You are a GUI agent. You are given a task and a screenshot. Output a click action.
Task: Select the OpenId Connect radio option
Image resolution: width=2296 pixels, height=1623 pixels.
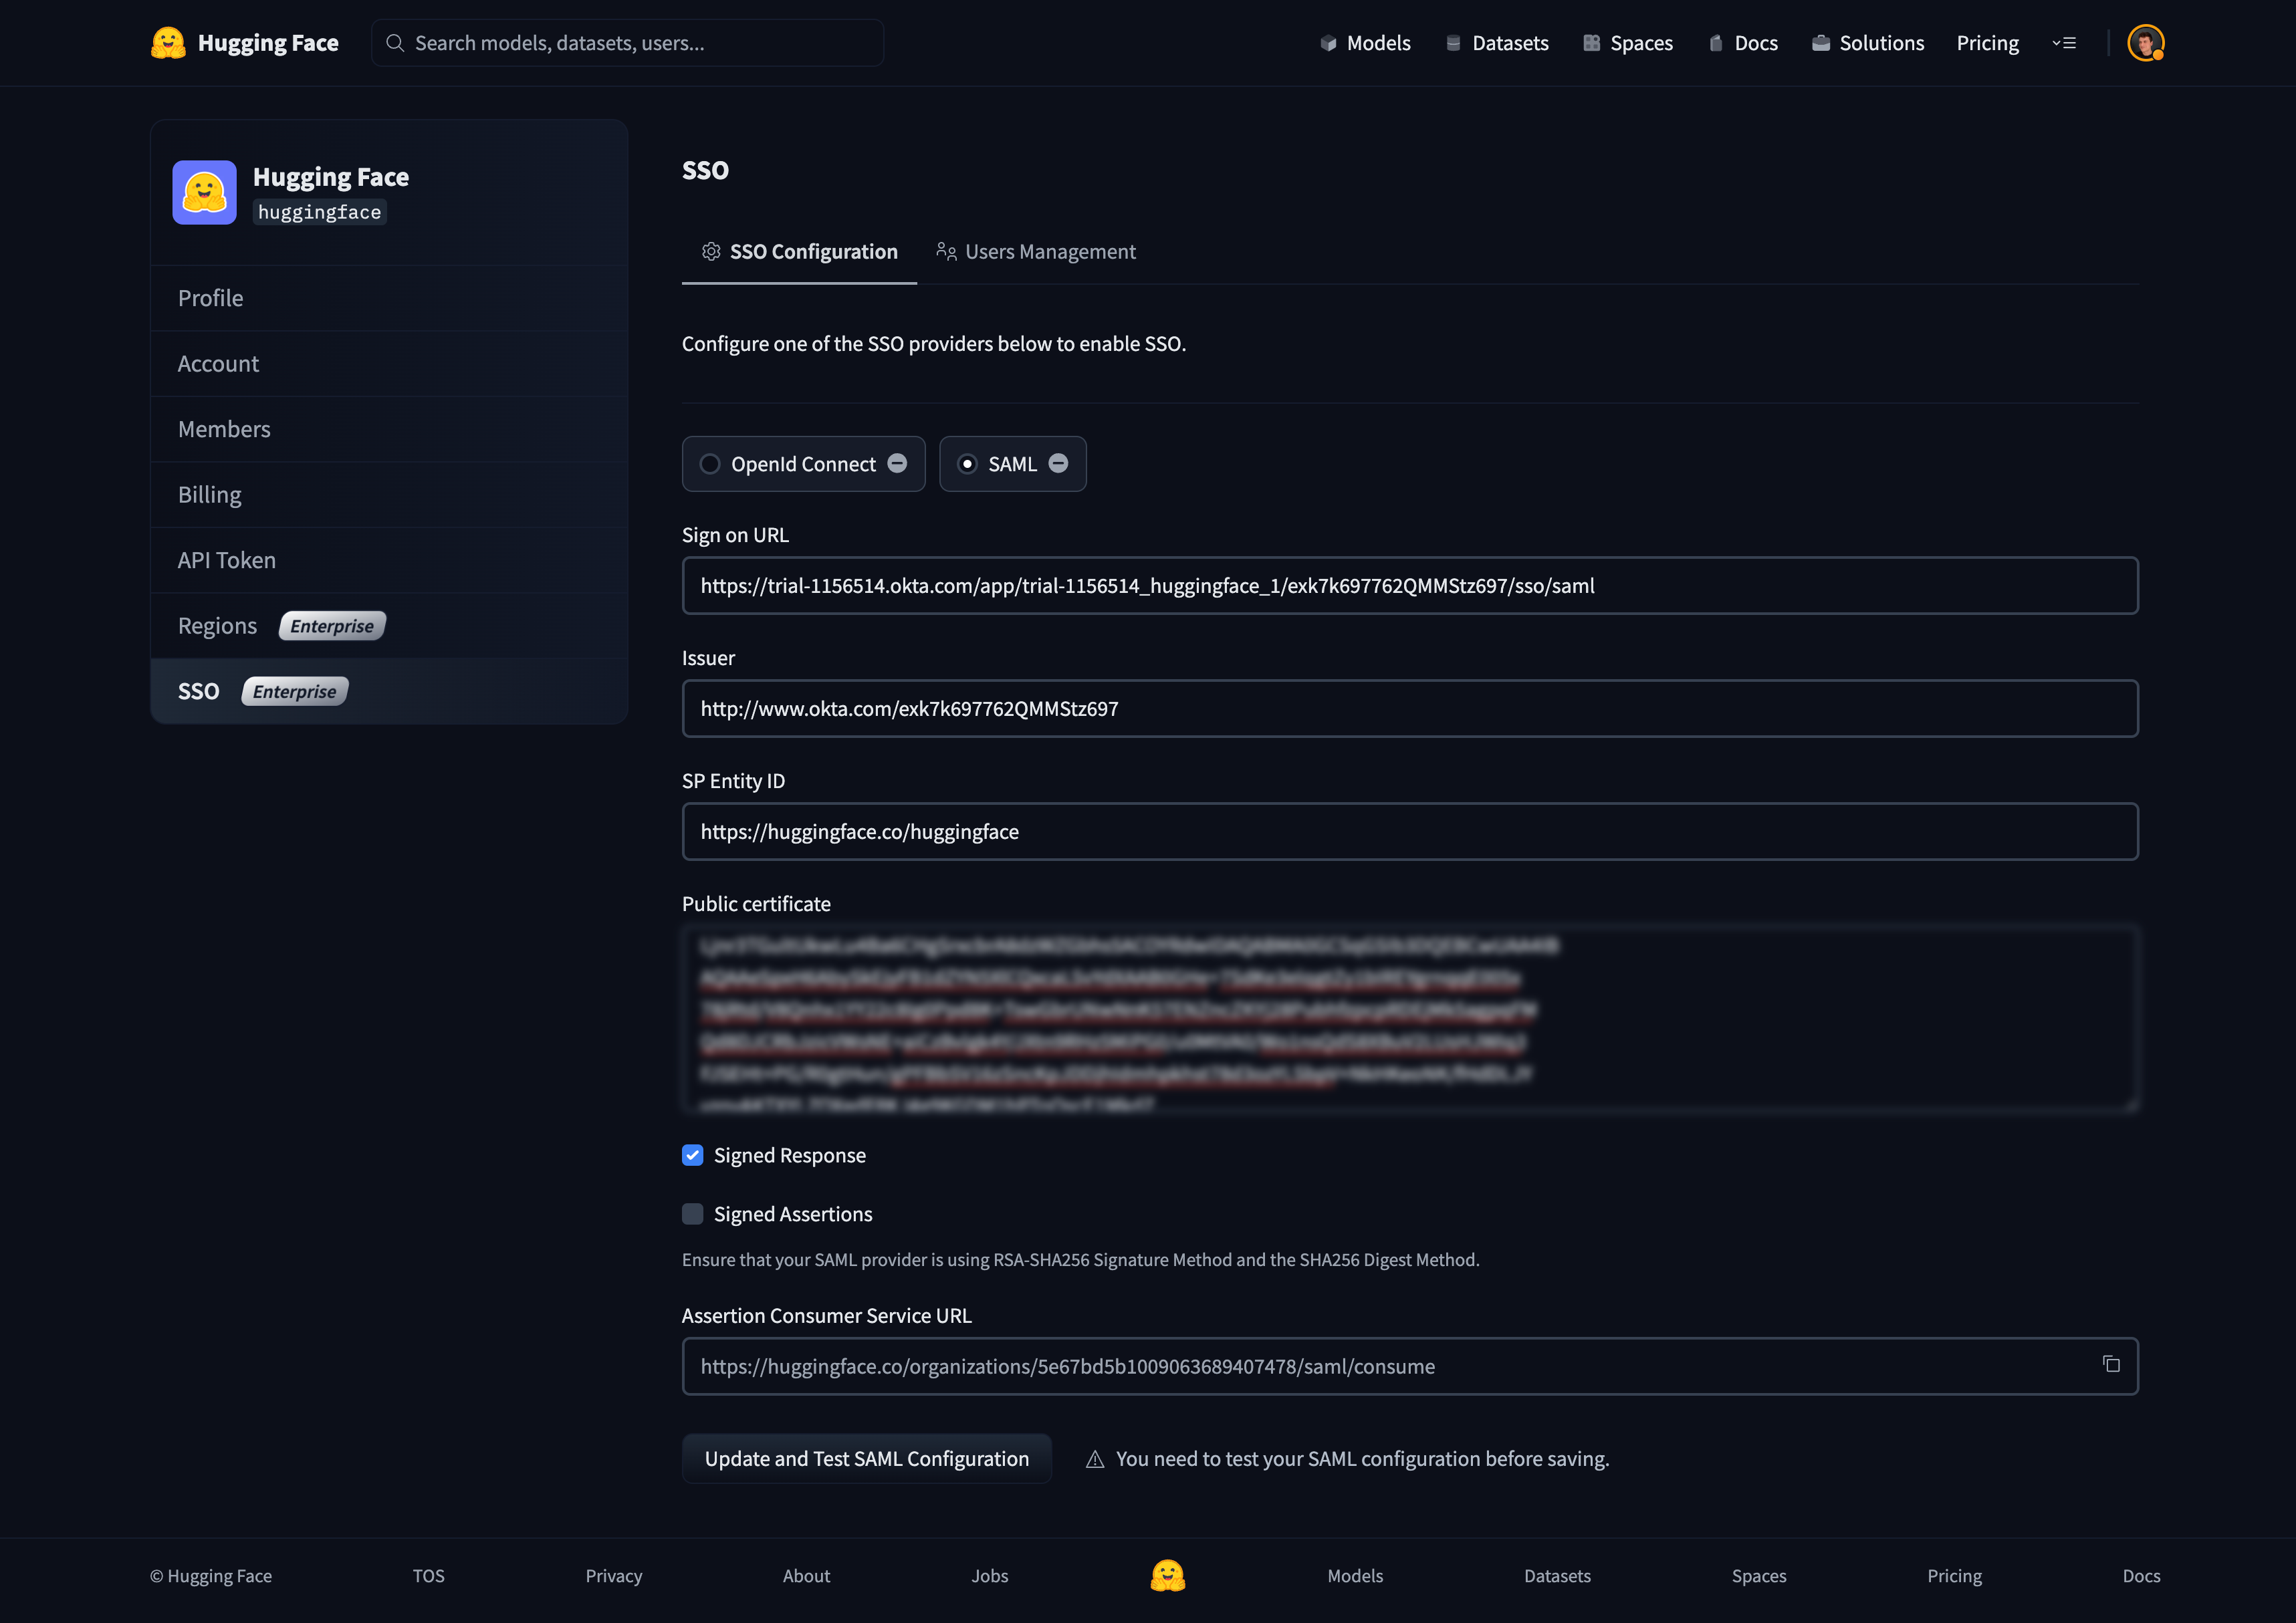[710, 464]
